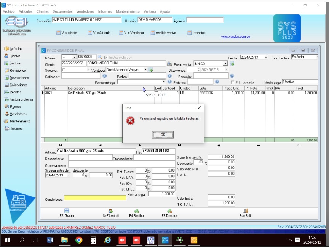Toggle the F.E. contado checkbox
The width and height of the screenshot is (329, 247).
[x=232, y=82]
